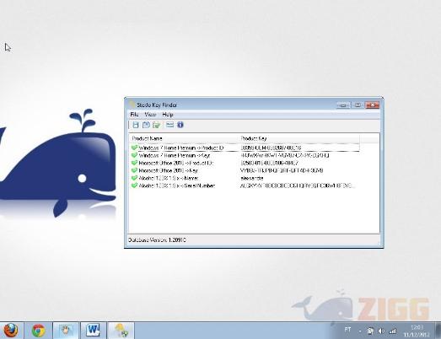Image resolution: width=441 pixels, height=339 pixels.
Task: Select the Microsoft Office 2010 Key row
Action: click(x=245, y=170)
